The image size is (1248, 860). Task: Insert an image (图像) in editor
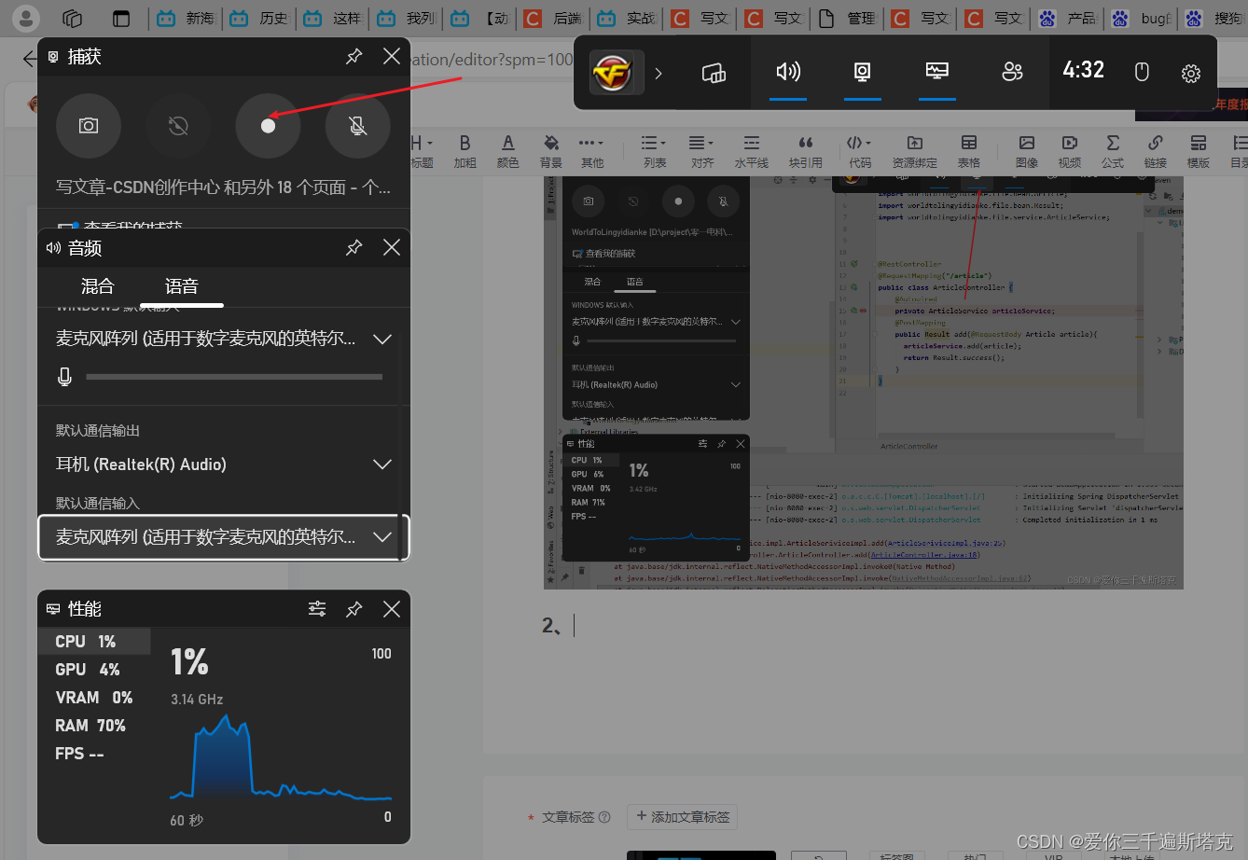pyautogui.click(x=1027, y=151)
